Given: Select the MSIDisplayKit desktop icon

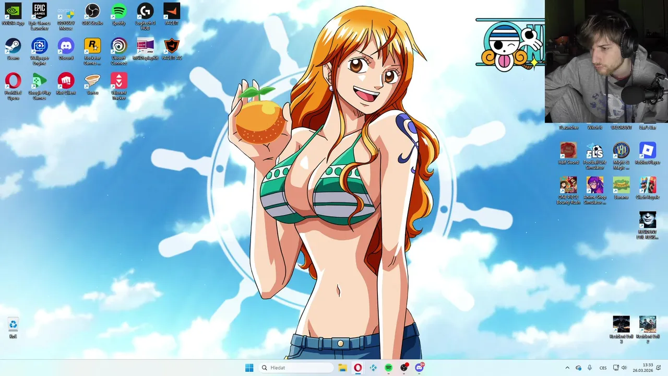Looking at the screenshot, I should click(145, 49).
